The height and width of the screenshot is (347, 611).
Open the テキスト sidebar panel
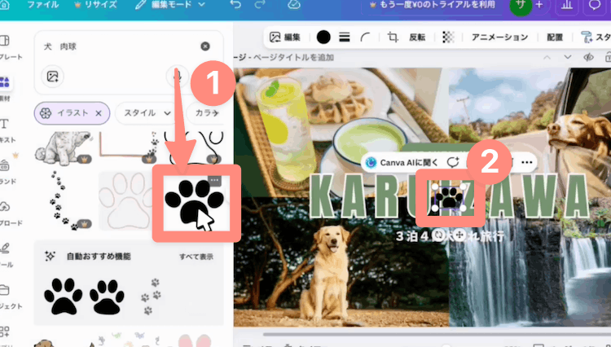click(x=6, y=130)
